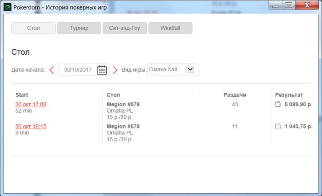Click wallet icon next to 1 043,75 р.
This screenshot has height=196, width=322.
point(278,127)
